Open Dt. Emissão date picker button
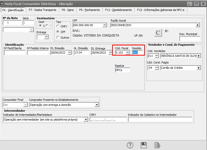207x150 pixels. pos(70,53)
